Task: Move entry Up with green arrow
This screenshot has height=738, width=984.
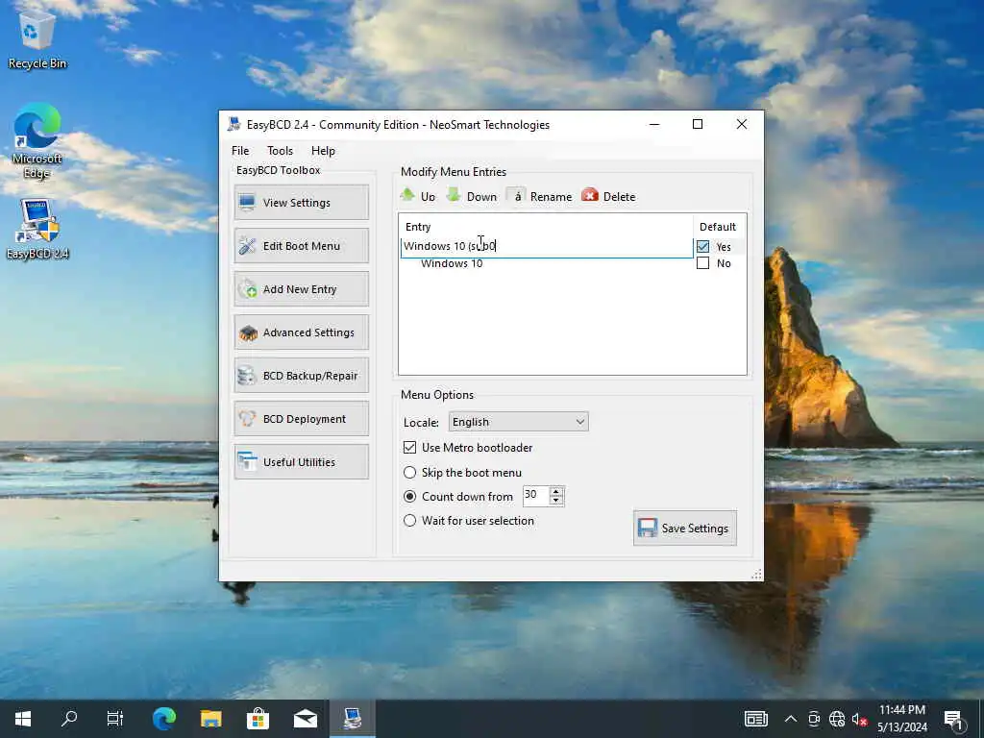Action: 418,196
